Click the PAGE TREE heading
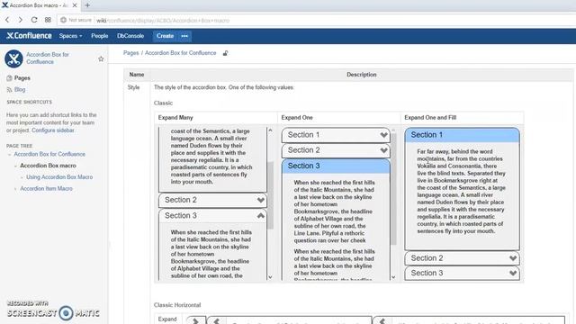 click(20, 146)
